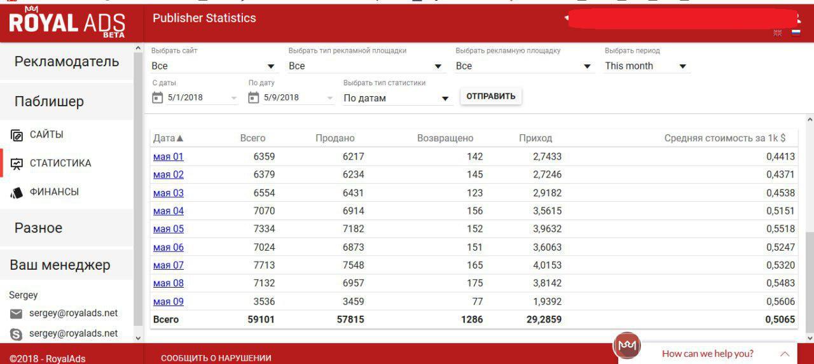Open the Разное section
This screenshot has width=814, height=364.
[67, 228]
